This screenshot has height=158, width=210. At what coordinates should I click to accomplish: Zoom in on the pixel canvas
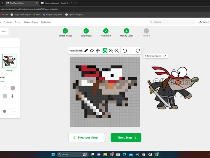click(111, 51)
